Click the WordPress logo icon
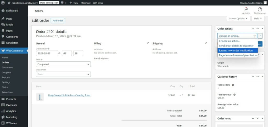The image size is (268, 127). pos(3,3)
